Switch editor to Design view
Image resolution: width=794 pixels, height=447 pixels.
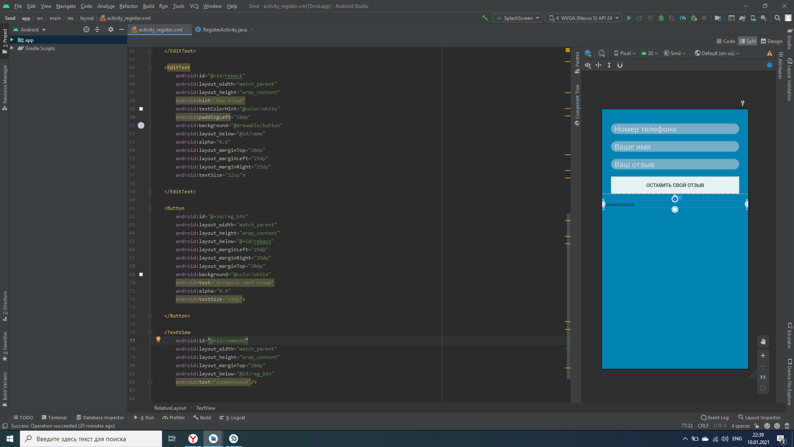pos(772,41)
